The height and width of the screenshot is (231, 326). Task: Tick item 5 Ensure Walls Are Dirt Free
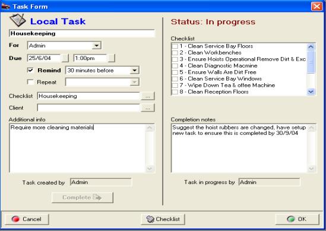click(x=175, y=72)
